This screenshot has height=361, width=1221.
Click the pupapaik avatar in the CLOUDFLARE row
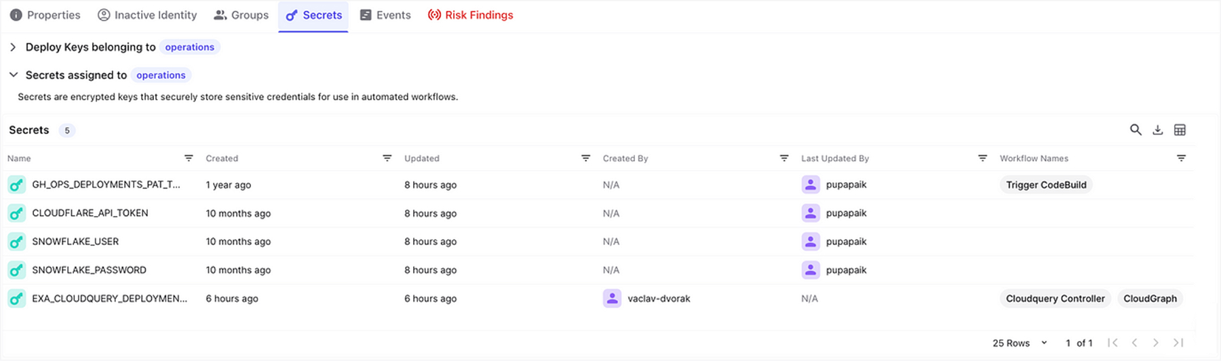coord(811,213)
